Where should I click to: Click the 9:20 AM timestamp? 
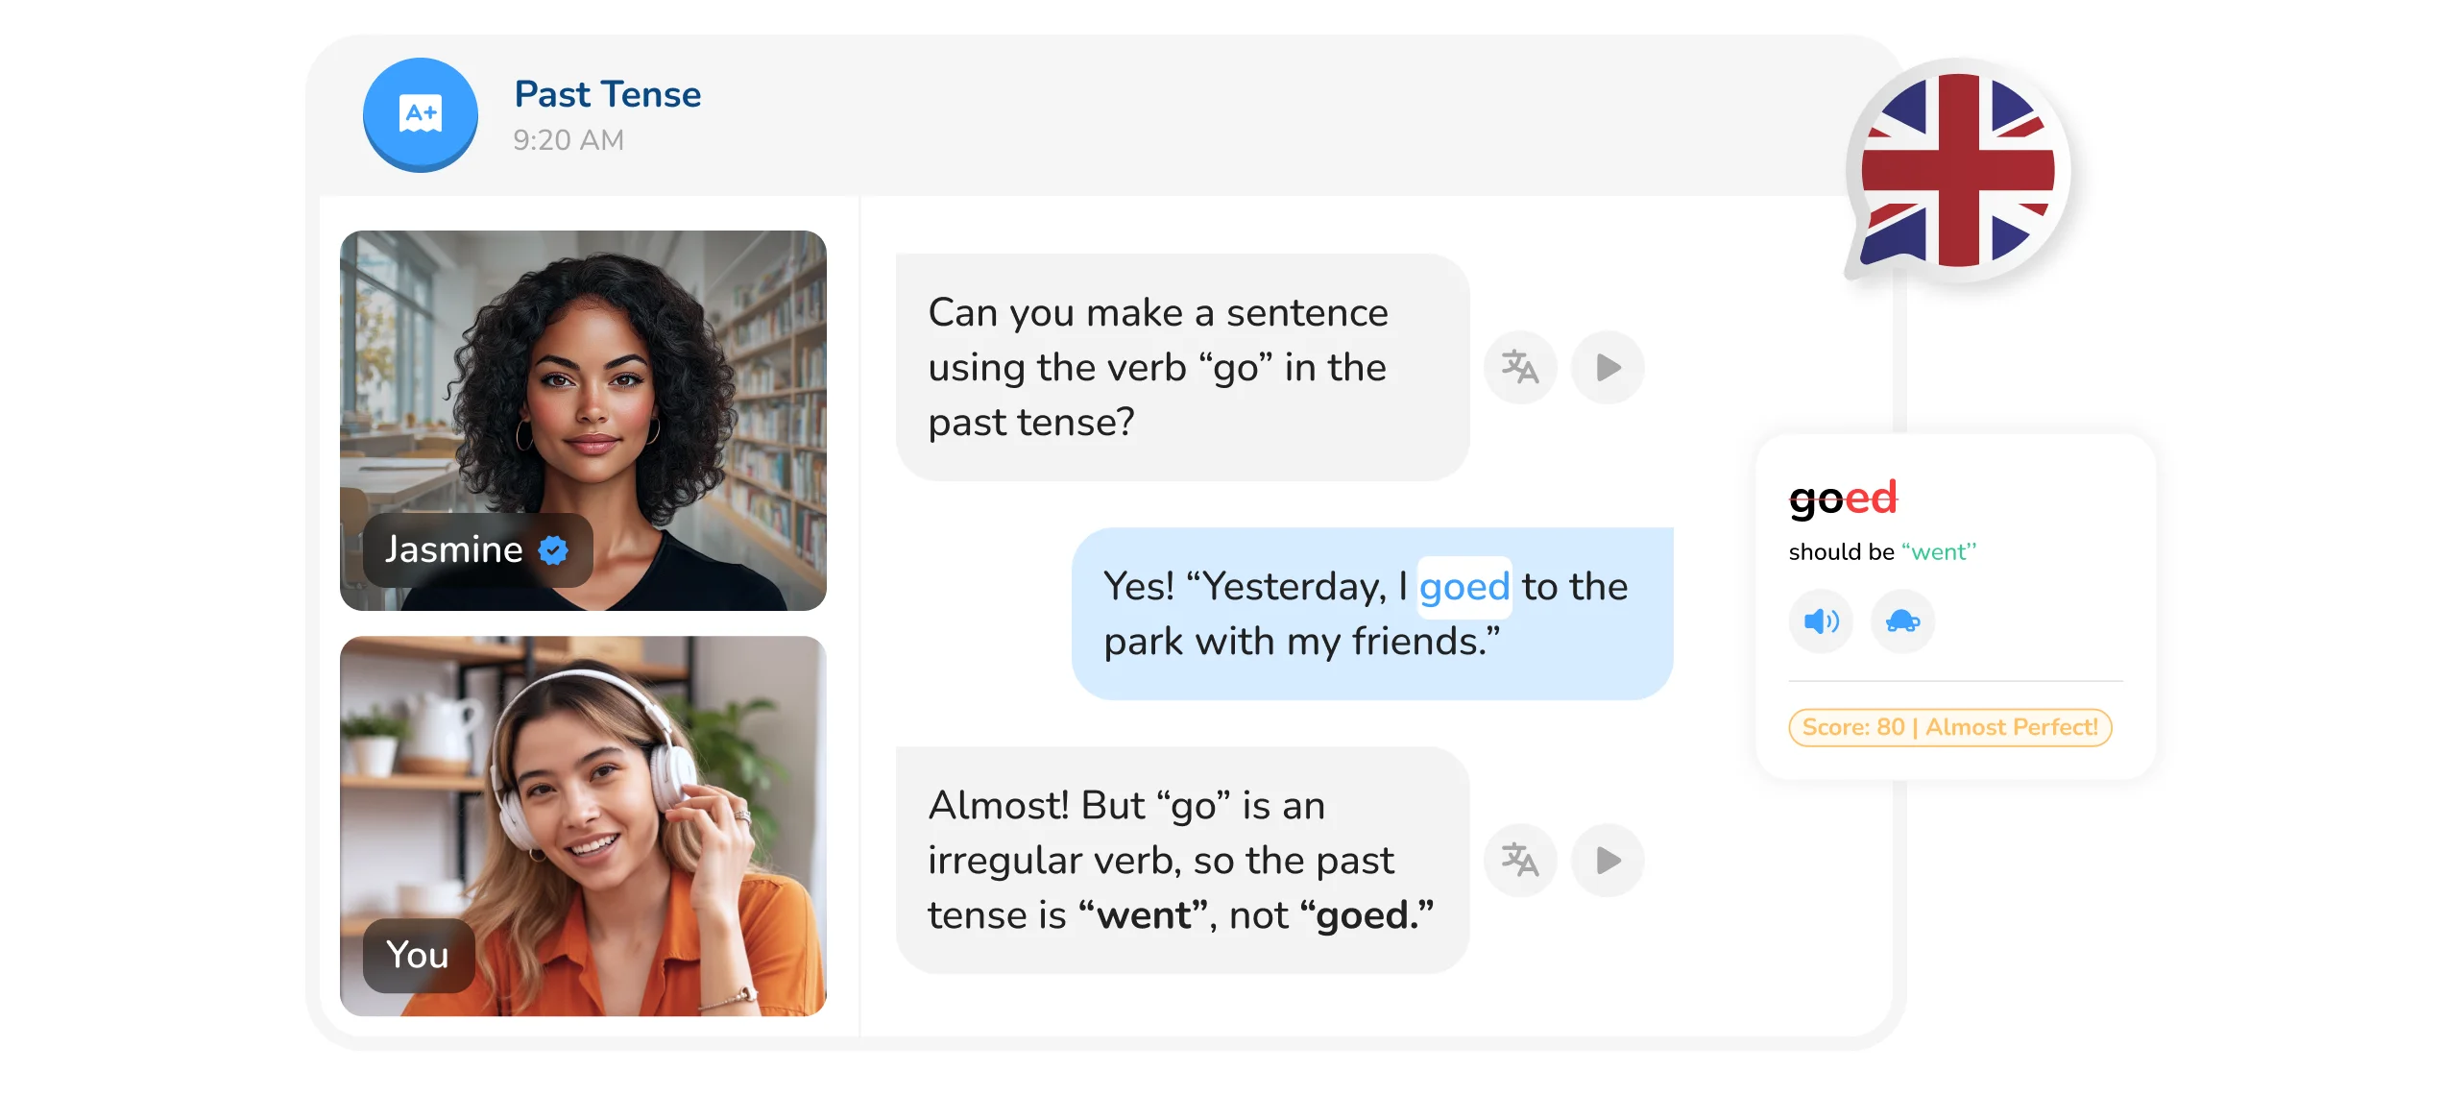[x=567, y=140]
